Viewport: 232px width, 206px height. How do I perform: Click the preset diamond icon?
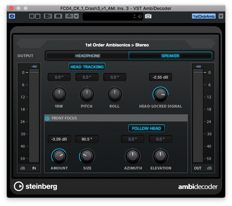tap(140, 16)
